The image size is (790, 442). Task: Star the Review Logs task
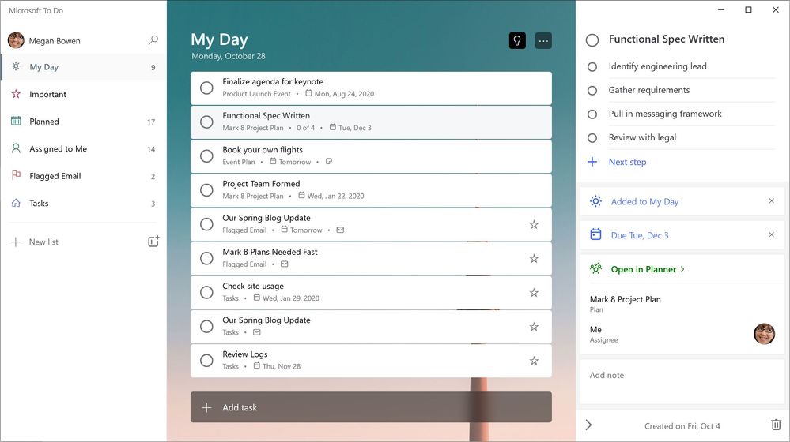(x=534, y=361)
